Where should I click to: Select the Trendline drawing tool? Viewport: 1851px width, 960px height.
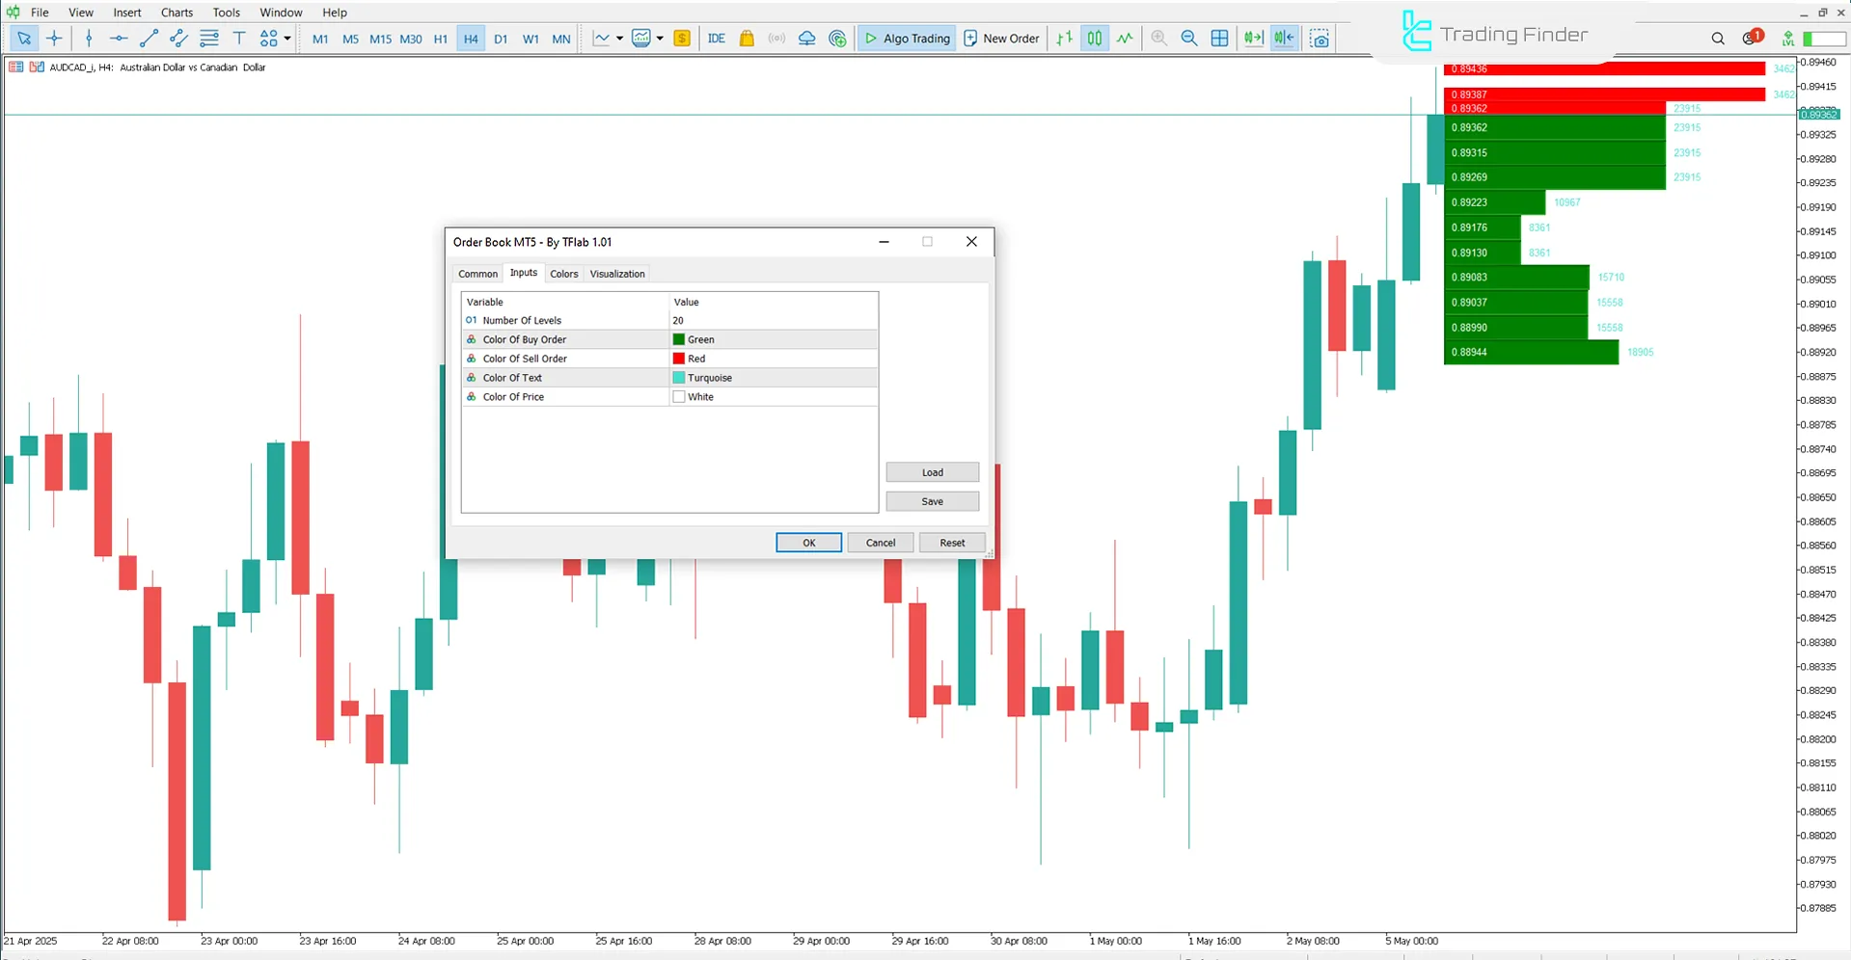[149, 39]
